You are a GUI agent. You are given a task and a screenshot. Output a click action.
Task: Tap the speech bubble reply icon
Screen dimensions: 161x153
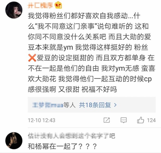124,120
